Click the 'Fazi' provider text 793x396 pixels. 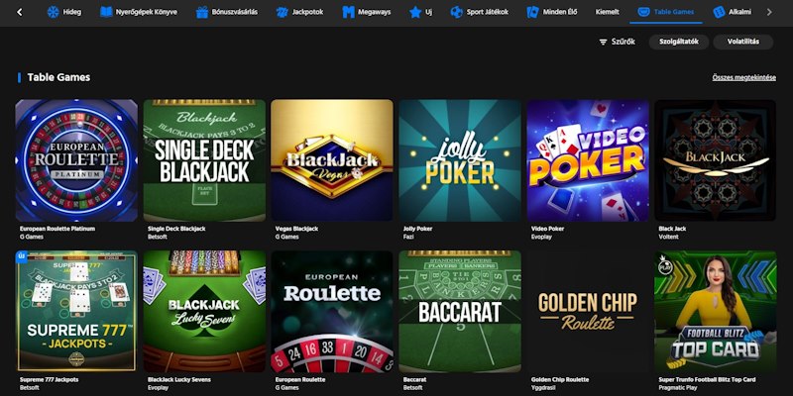point(408,237)
